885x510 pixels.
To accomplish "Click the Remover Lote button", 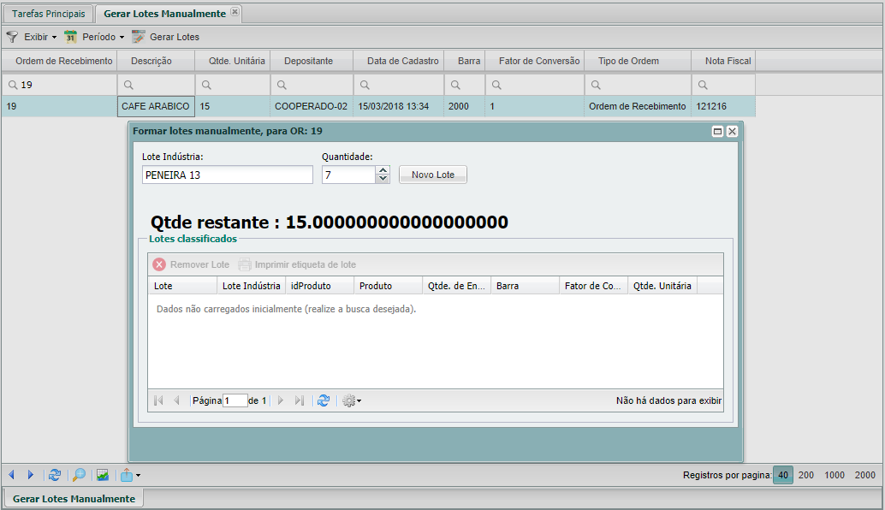I will pyautogui.click(x=192, y=264).
